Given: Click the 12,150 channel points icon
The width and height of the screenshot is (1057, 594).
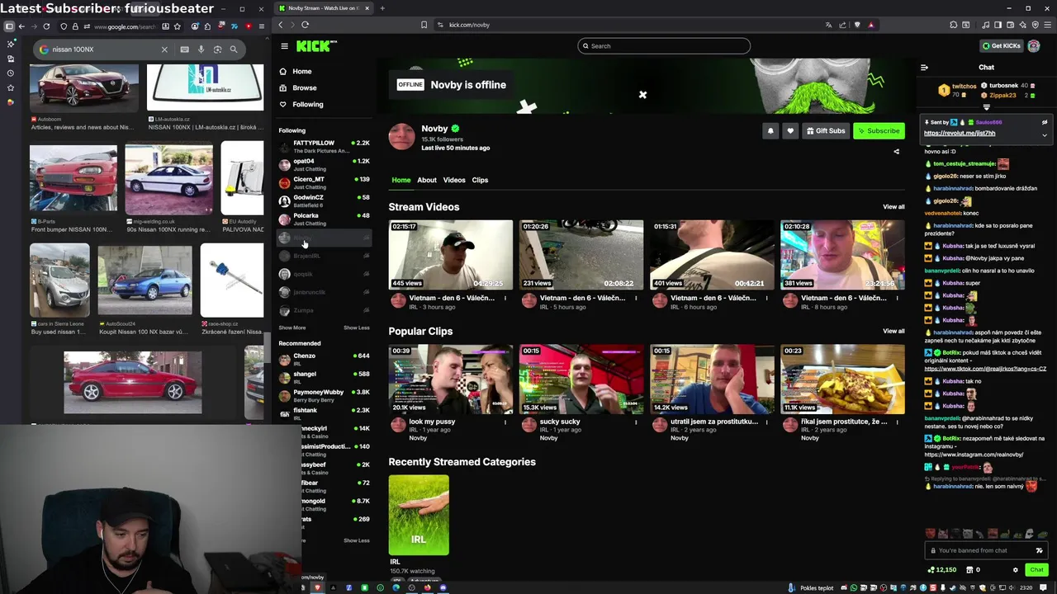Looking at the screenshot, I should tap(931, 569).
